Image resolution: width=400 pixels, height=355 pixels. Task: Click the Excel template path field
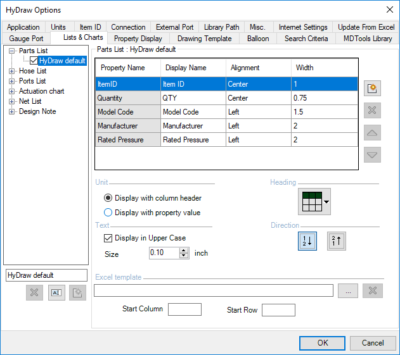pos(214,290)
